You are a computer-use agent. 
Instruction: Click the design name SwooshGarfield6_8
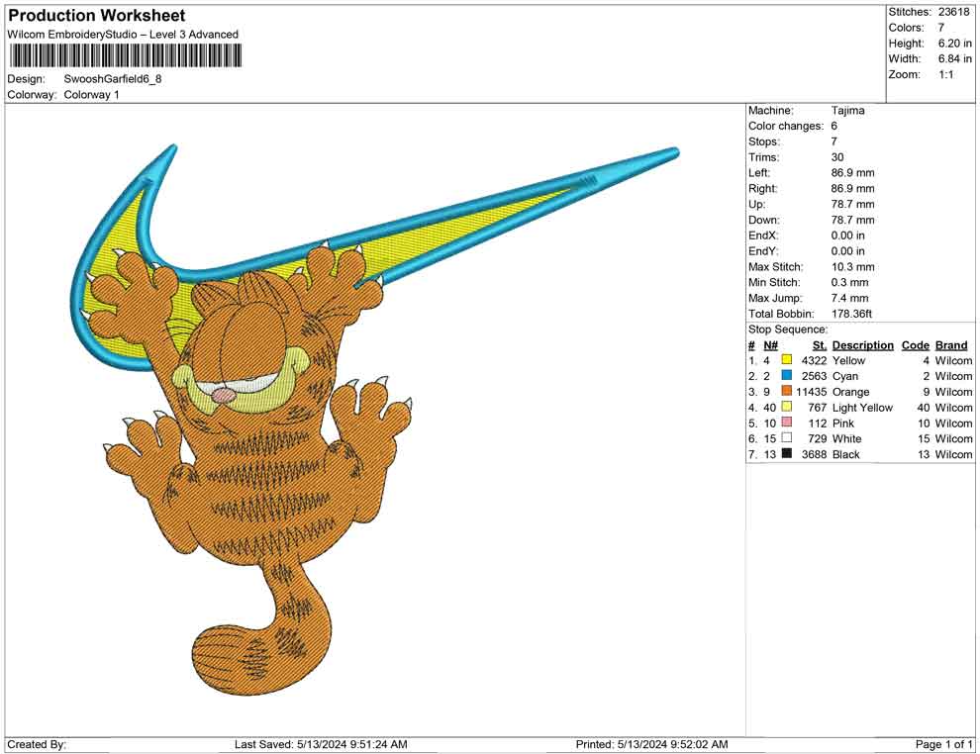(x=112, y=78)
